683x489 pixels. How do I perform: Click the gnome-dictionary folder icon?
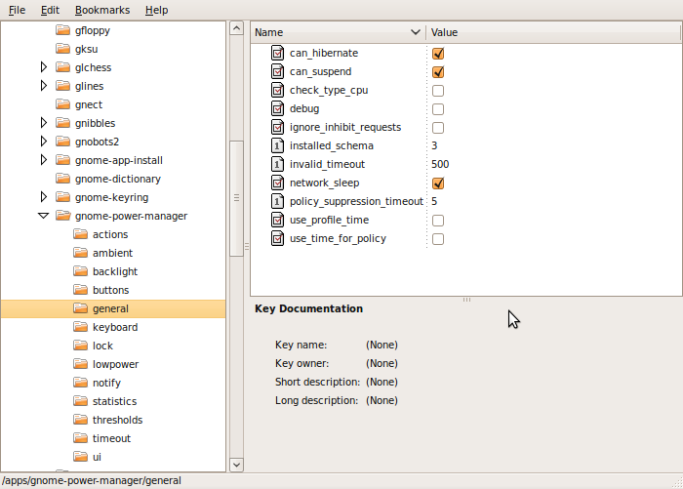pos(63,179)
